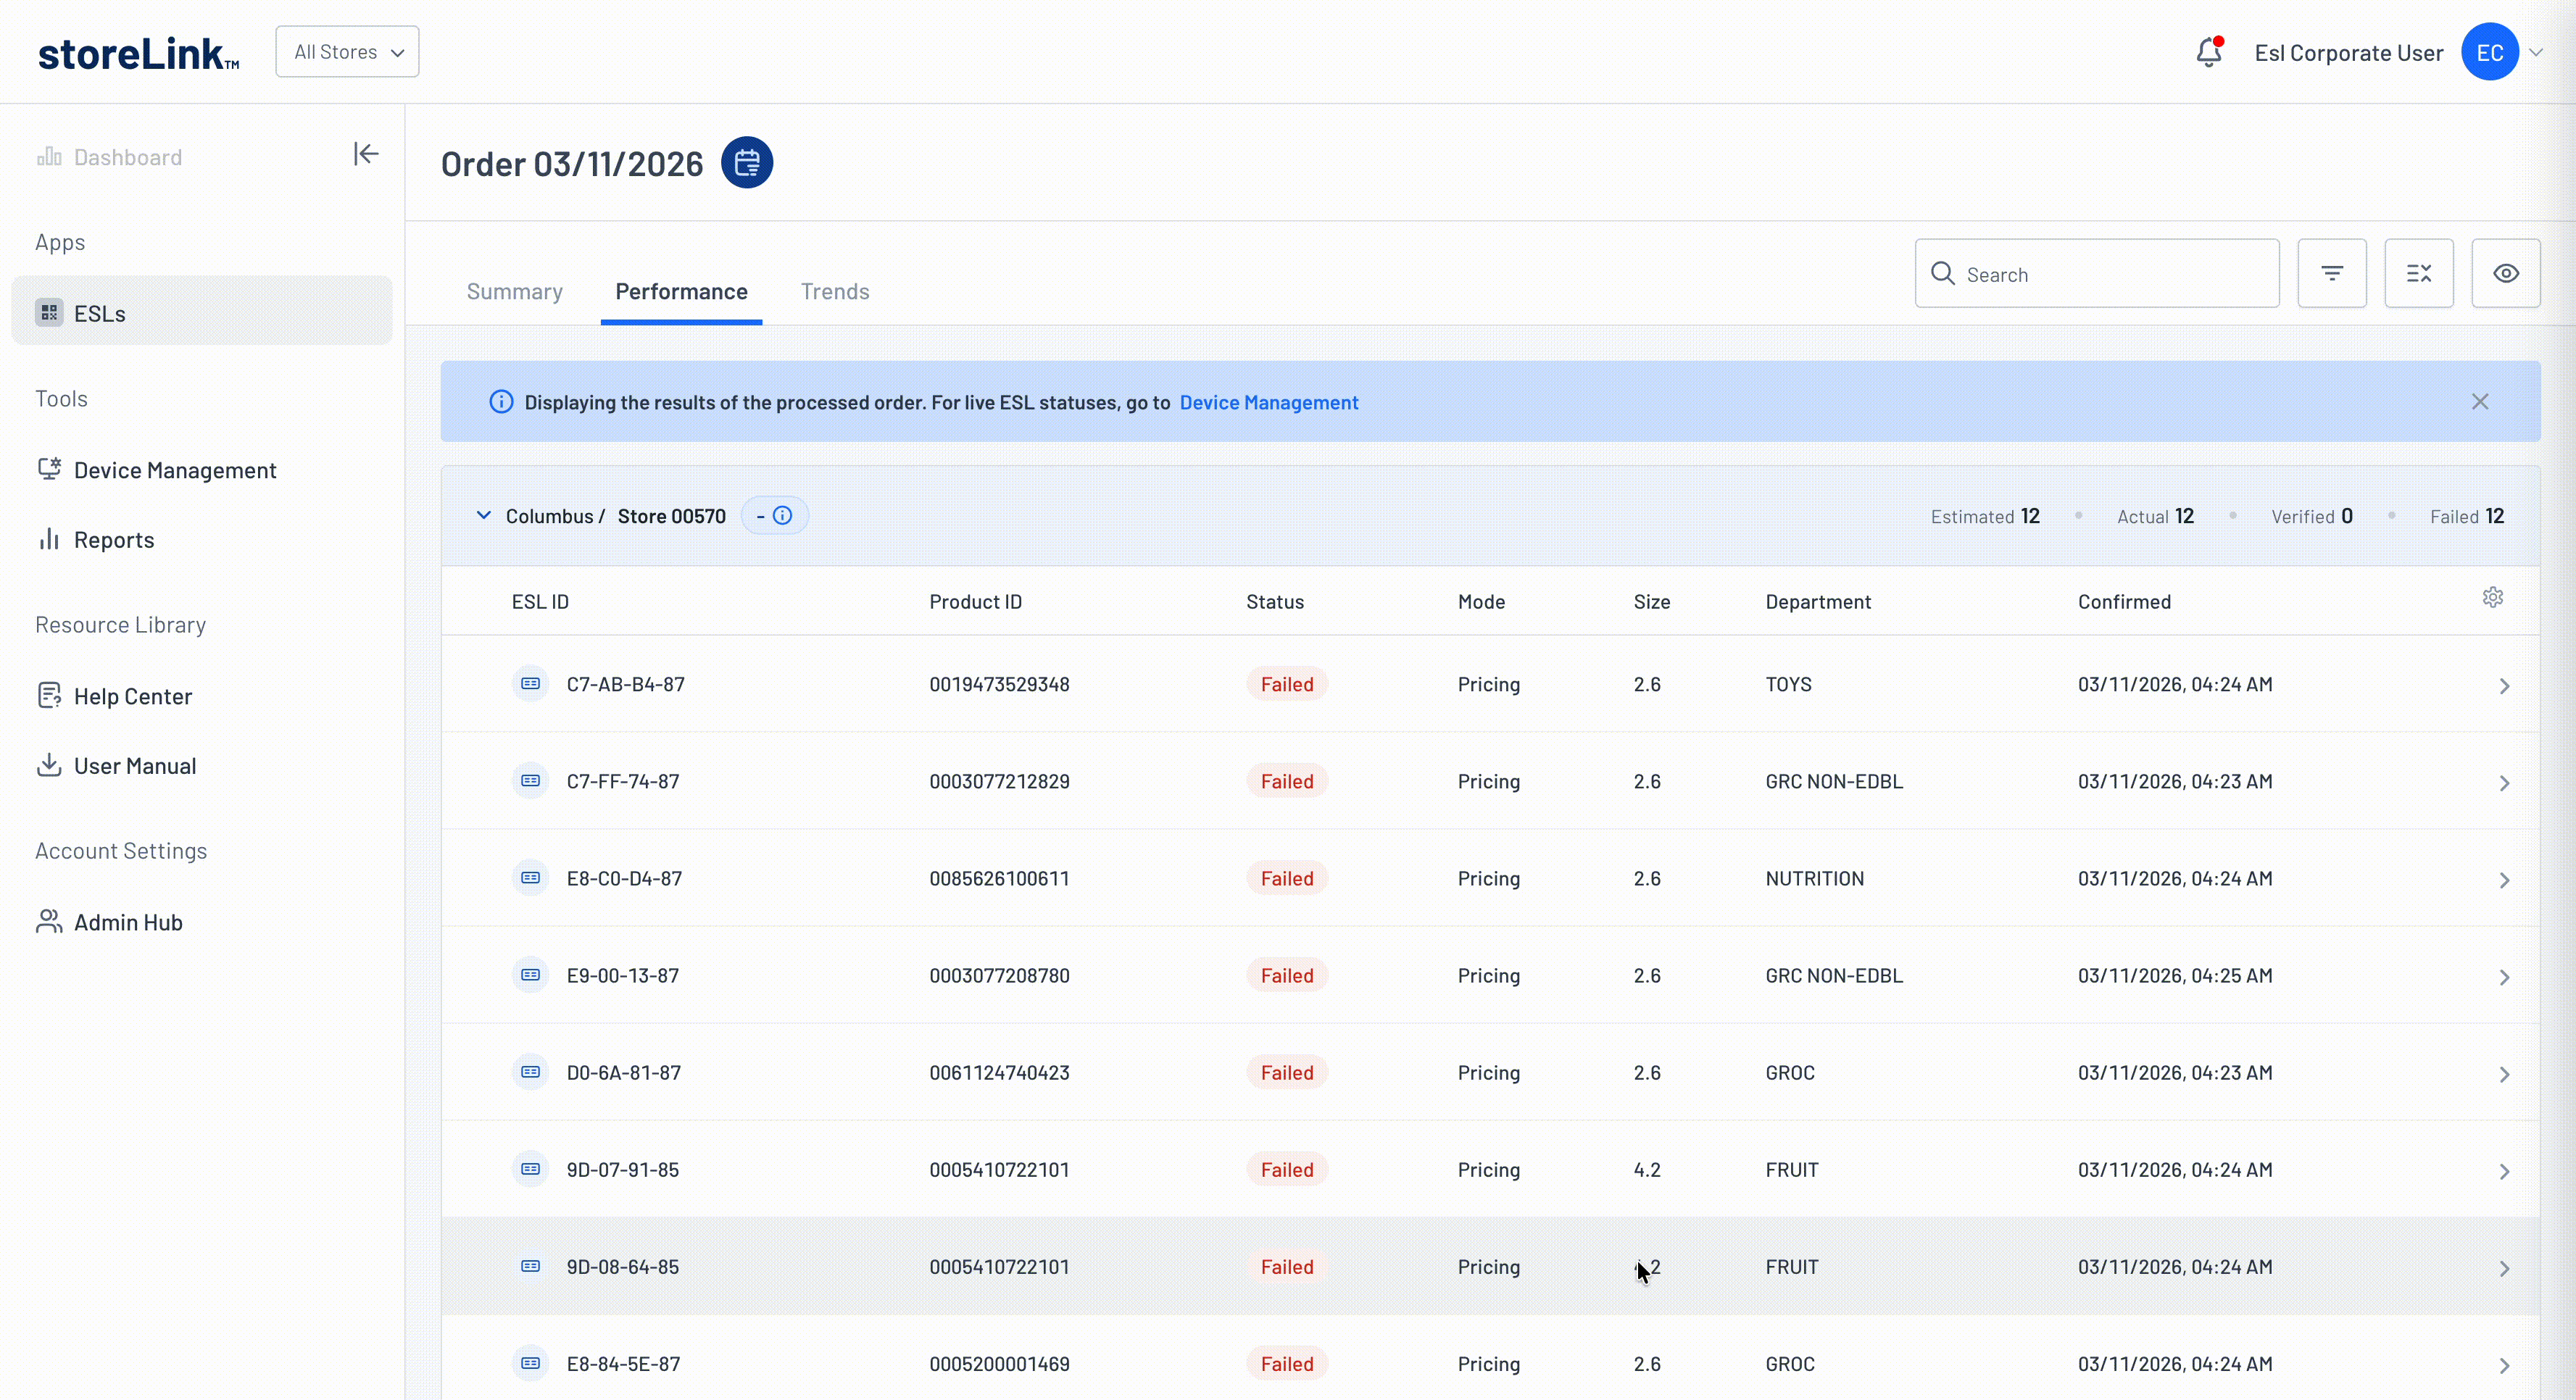Open the User Manual link
The height and width of the screenshot is (1400, 2576).
[x=135, y=766]
